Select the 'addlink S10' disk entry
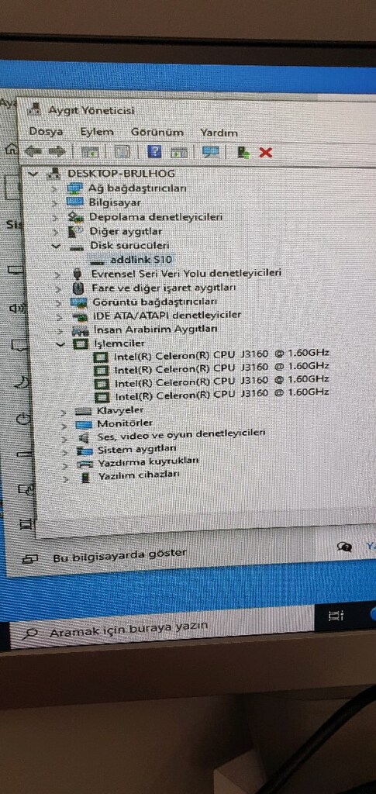The image size is (376, 794). point(141,260)
